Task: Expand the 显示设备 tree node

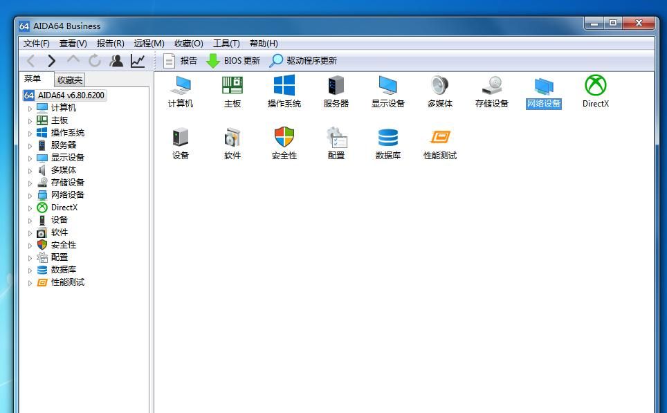Action: 30,158
